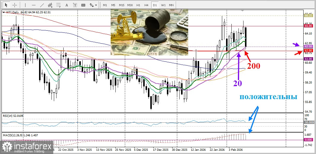Select the Fibonacci retracement tool
The width and height of the screenshot is (316, 154).
[58, 5]
